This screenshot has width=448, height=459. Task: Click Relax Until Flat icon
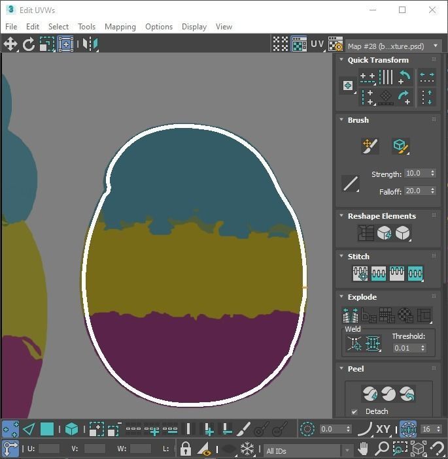click(x=384, y=233)
